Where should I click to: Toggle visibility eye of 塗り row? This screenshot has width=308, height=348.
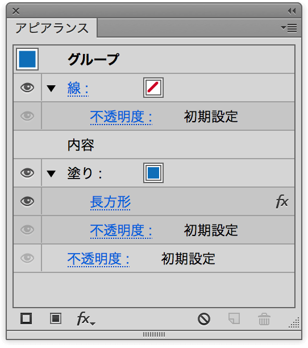(x=27, y=173)
